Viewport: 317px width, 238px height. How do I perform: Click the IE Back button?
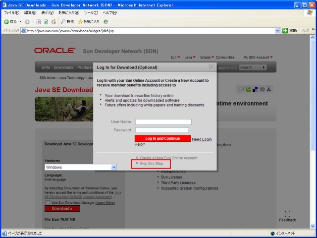click(10, 22)
